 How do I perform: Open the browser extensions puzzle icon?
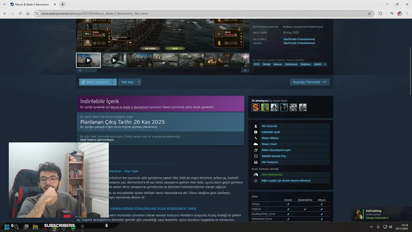tap(380, 14)
